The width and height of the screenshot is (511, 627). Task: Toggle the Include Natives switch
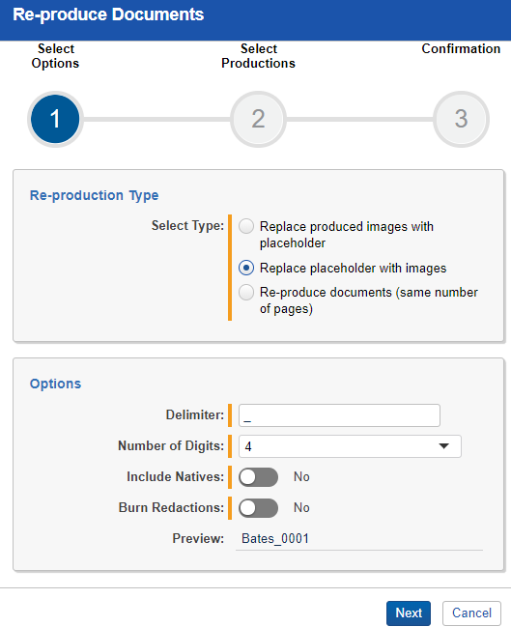(x=258, y=477)
